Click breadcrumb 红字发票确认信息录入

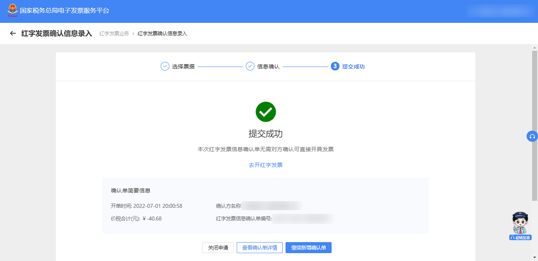pos(162,34)
